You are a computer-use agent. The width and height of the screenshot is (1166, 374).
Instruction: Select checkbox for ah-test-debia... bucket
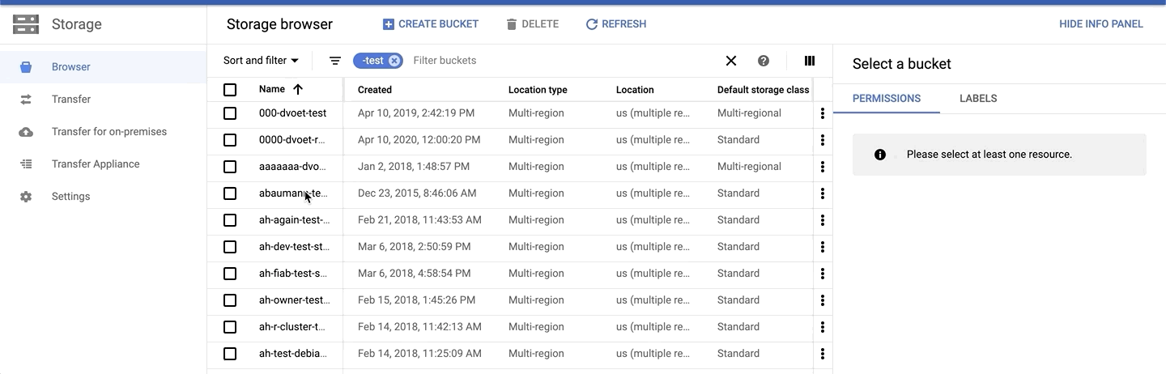(x=230, y=354)
